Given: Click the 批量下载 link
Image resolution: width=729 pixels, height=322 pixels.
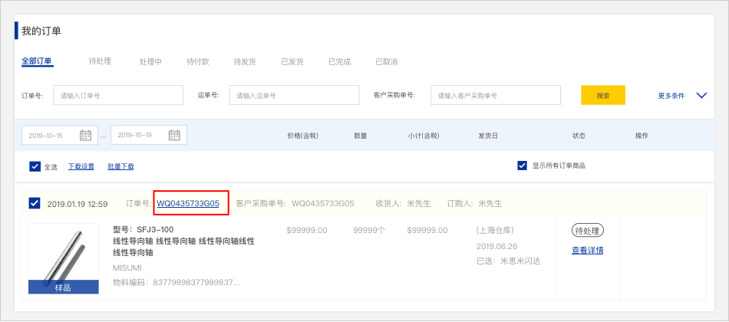Looking at the screenshot, I should coord(120,166).
